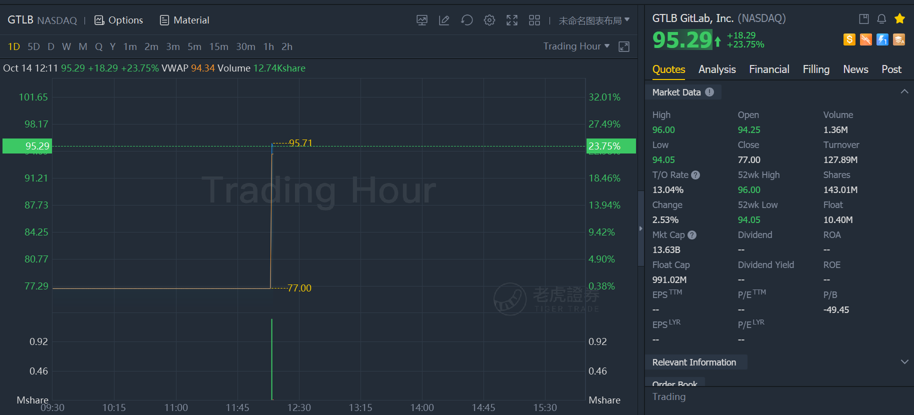Viewport: 914px width, 415px height.
Task: Select the 1m interval
Action: click(x=130, y=46)
